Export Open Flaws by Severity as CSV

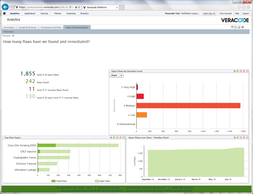pos(235,71)
